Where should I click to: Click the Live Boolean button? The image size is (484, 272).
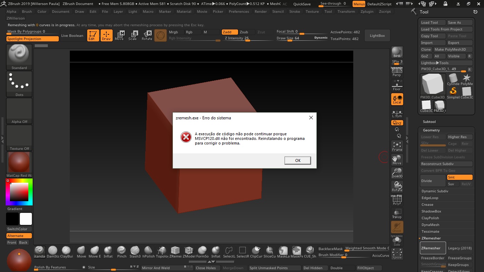(72, 35)
